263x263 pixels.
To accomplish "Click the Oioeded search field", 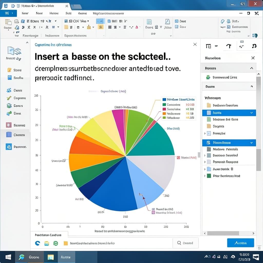I will (x=185, y=243).
